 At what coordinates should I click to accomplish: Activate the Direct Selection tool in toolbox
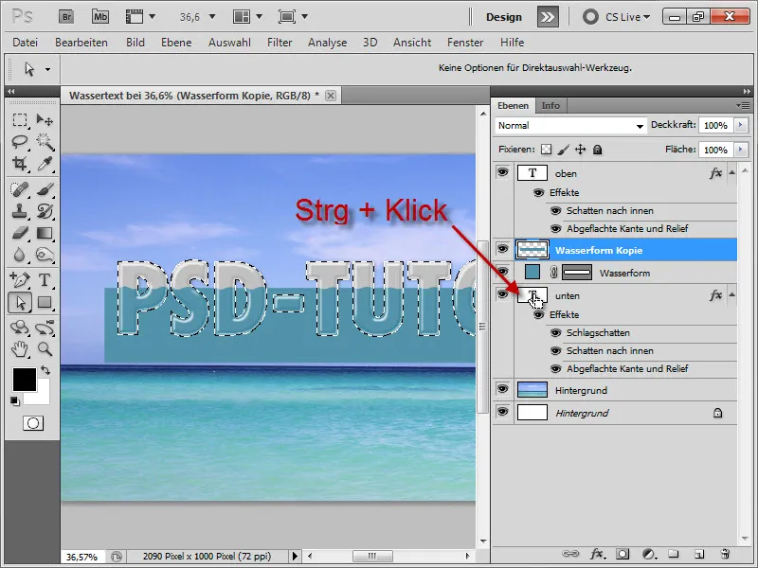(x=20, y=302)
